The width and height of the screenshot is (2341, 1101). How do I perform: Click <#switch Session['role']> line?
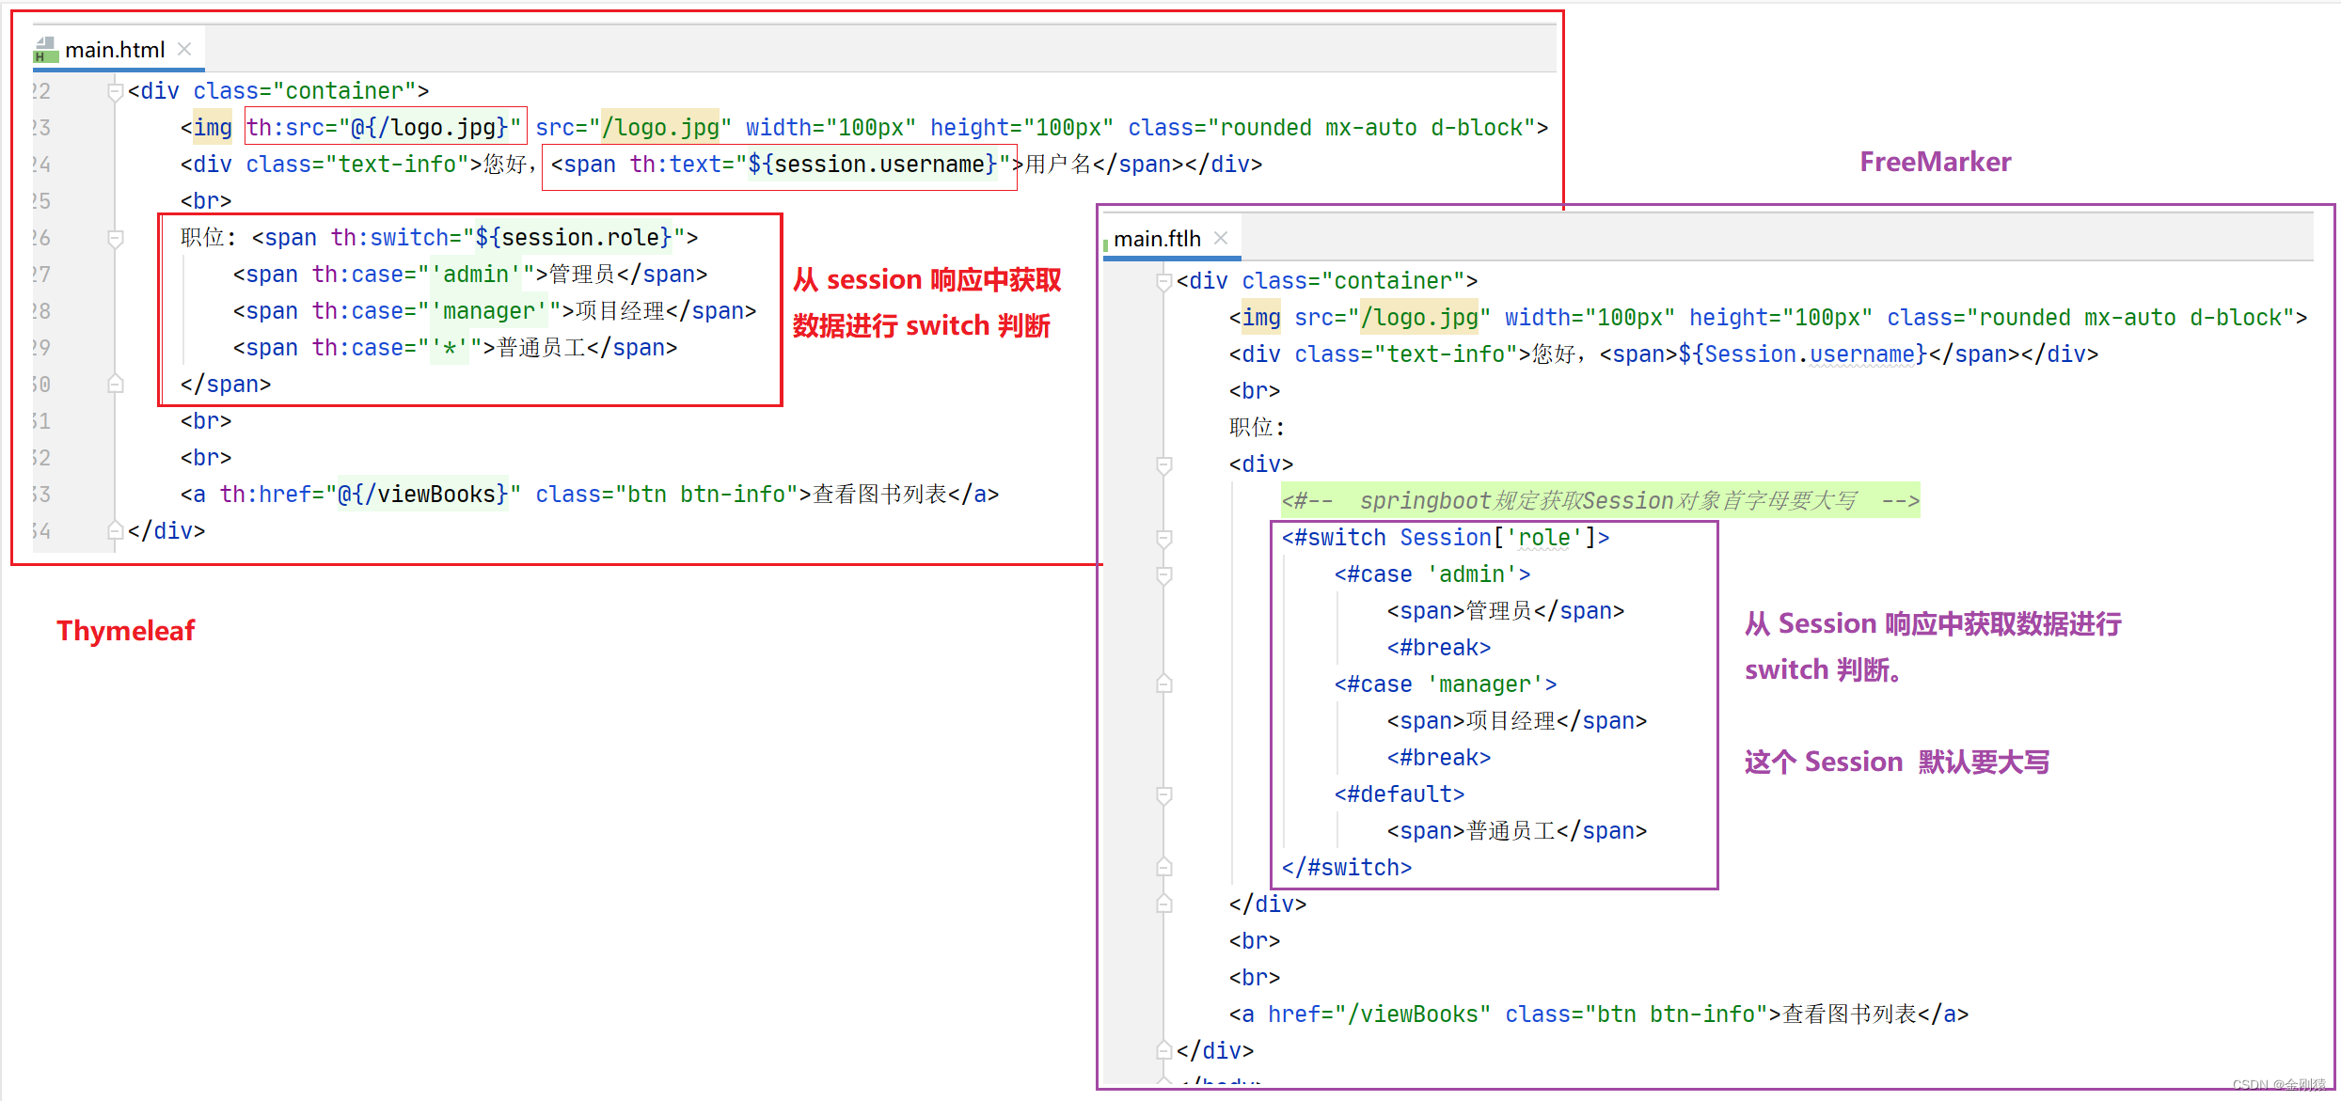(x=1446, y=538)
